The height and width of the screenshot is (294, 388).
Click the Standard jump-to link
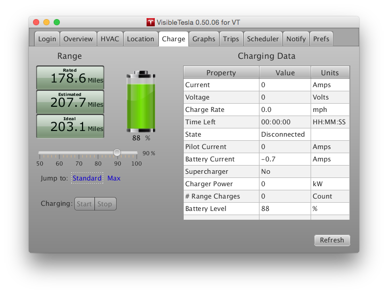coord(87,178)
